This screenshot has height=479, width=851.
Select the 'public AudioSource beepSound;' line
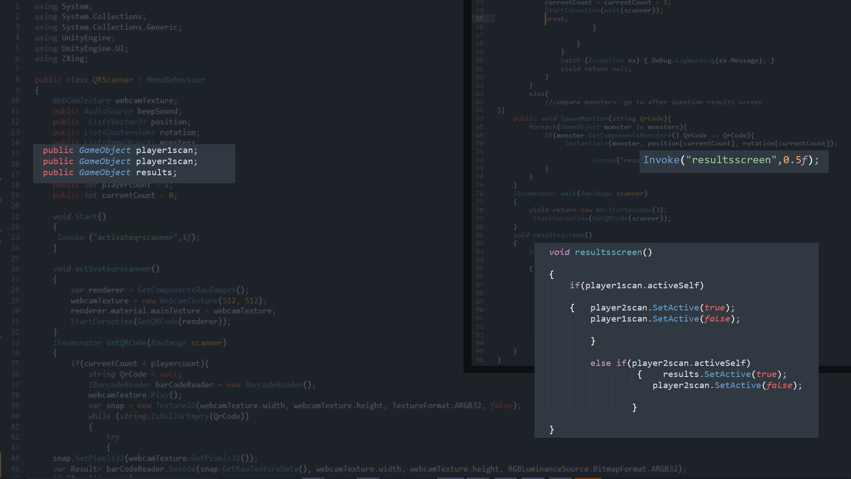(x=117, y=111)
